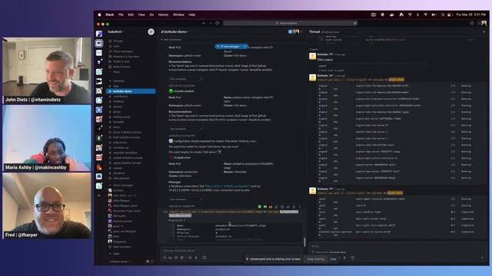Expand the More sidebar item
This screenshot has height=276, width=492.
click(x=116, y=72)
